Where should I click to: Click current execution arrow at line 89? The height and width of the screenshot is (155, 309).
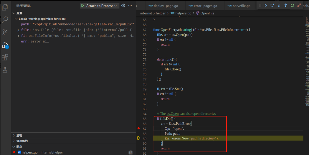coord(138,138)
